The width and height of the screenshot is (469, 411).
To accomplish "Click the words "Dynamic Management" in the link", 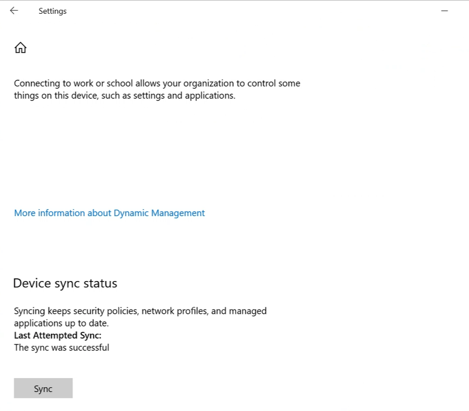I will 159,213.
